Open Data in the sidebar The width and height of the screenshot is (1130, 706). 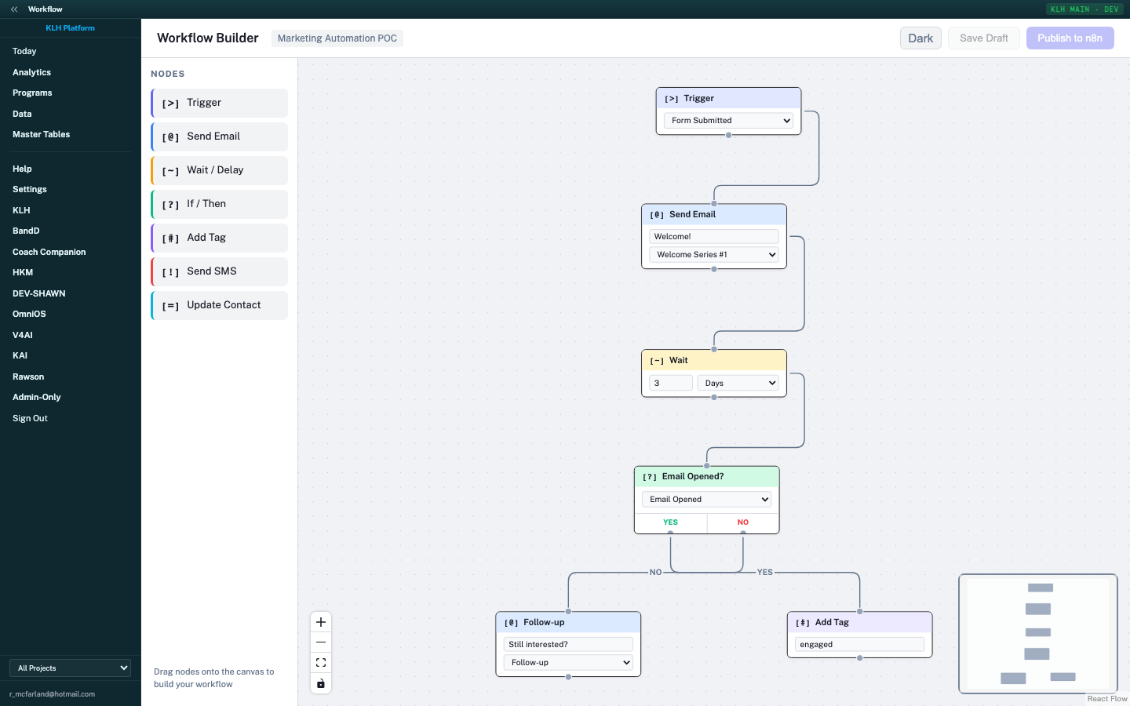tap(22, 114)
